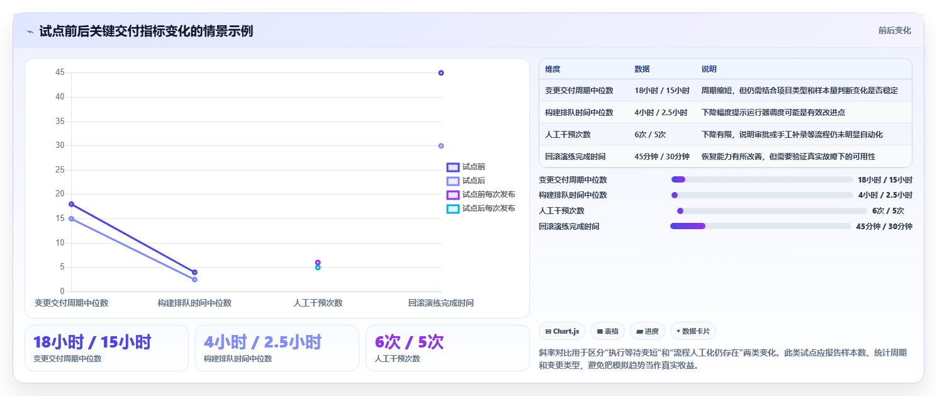Image resolution: width=937 pixels, height=396 pixels.
Task: Click the 构建排队时间中位数 progress bar
Action: pyautogui.click(x=762, y=195)
